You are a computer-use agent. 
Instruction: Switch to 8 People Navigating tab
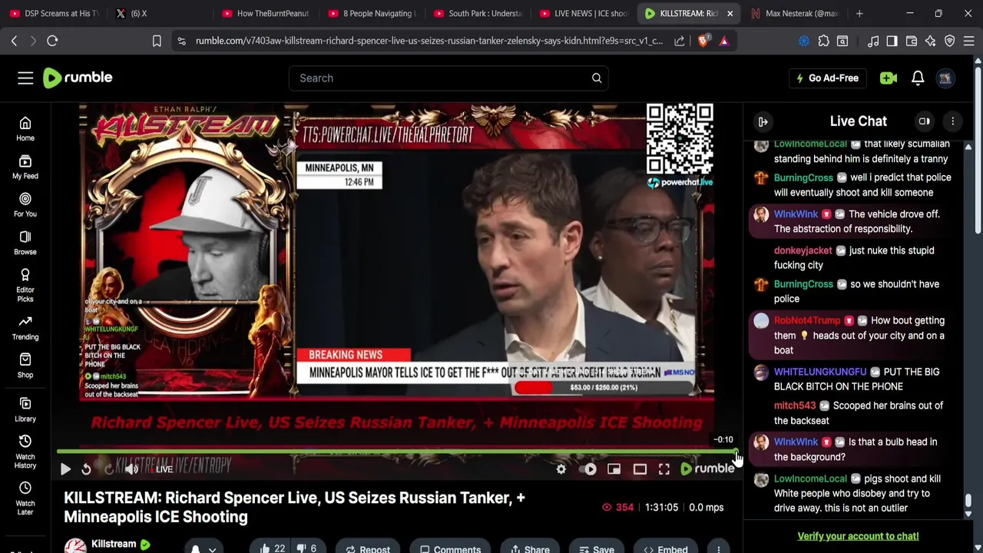[371, 13]
